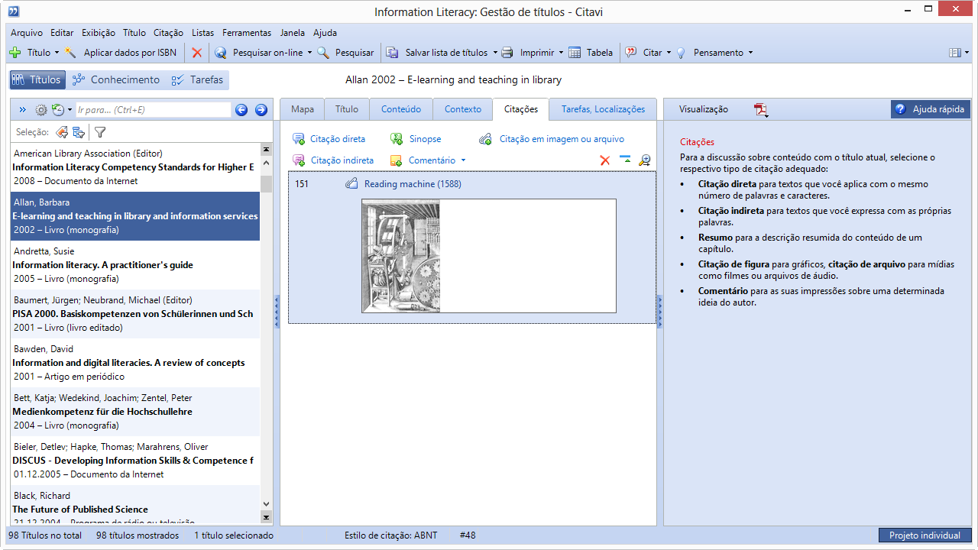
Task: Switch to the Conteúdo tab
Action: point(401,109)
